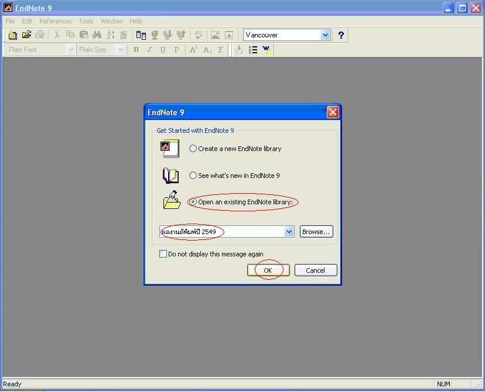The height and width of the screenshot is (391, 485).
Task: Click the Import down-arrow icon
Action: (168, 35)
